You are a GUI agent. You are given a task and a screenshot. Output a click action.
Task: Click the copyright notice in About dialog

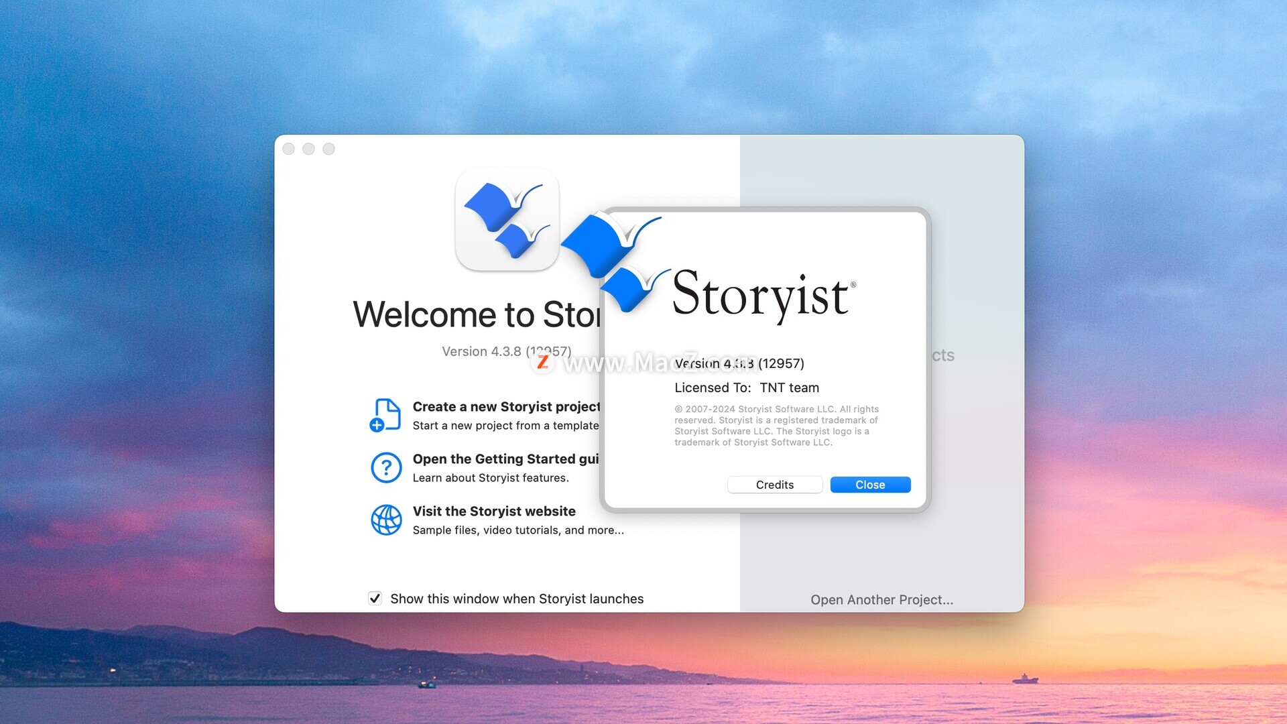pyautogui.click(x=776, y=426)
